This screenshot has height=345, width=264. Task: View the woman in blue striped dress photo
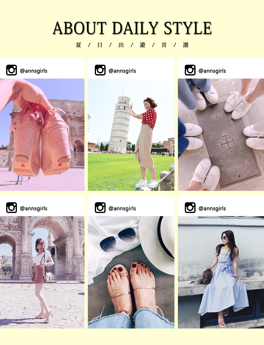click(x=221, y=272)
